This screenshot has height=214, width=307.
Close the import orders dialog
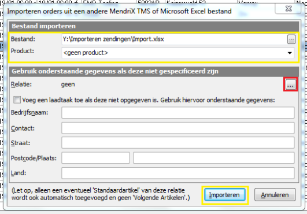click(288, 9)
